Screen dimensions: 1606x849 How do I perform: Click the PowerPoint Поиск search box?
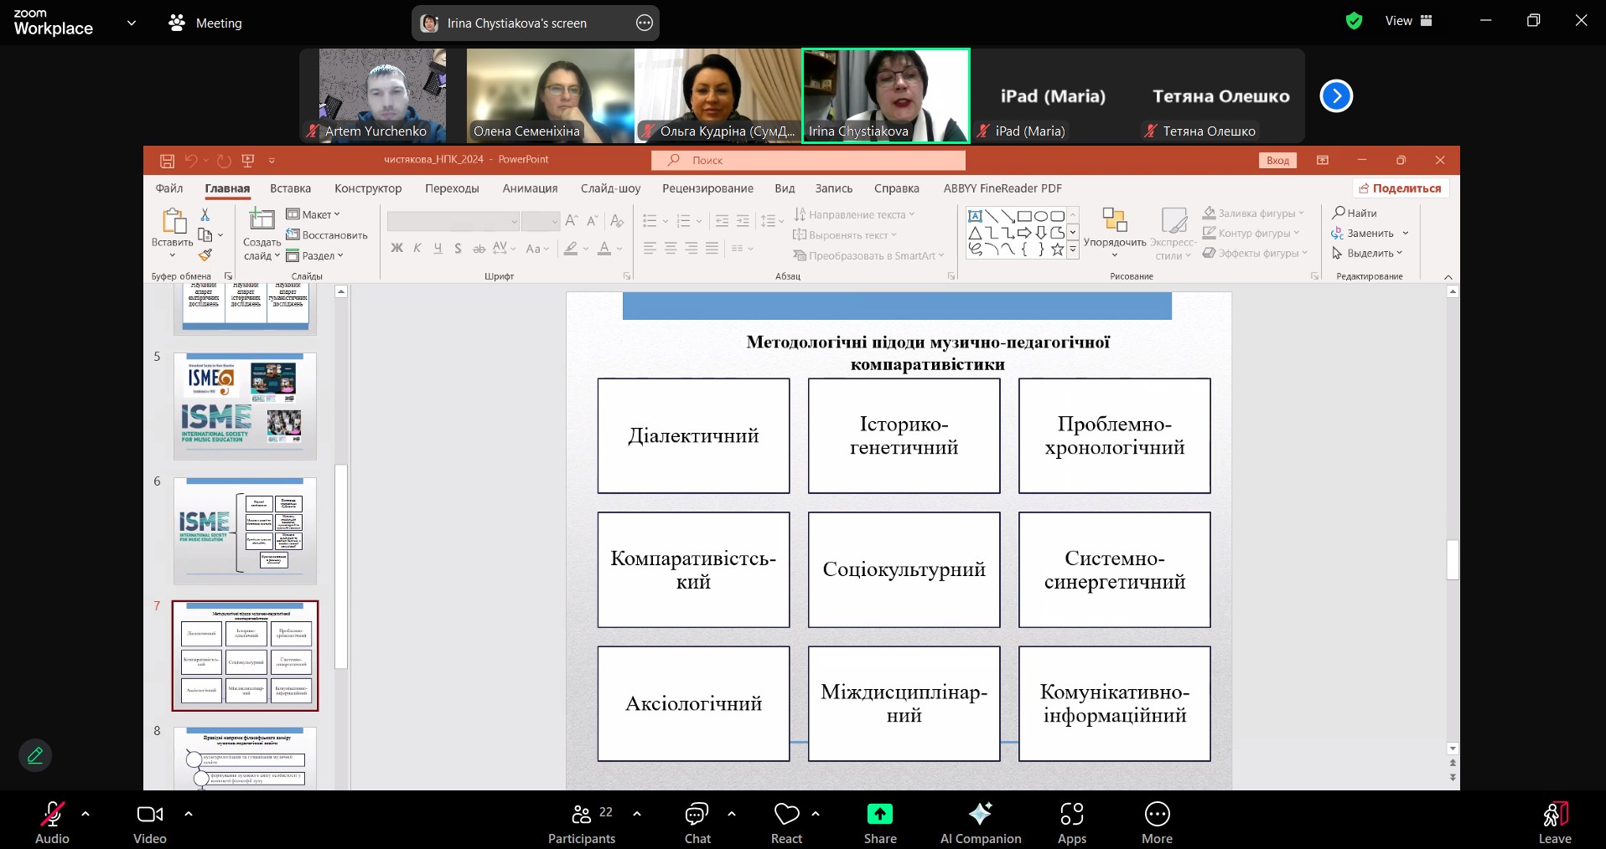pos(809,160)
